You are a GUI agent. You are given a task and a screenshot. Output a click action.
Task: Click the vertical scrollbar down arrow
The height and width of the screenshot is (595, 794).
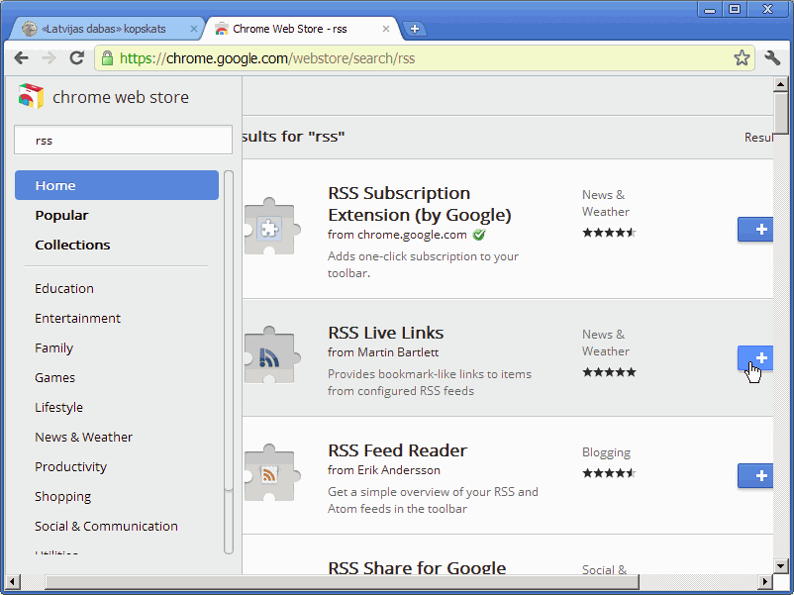[780, 566]
